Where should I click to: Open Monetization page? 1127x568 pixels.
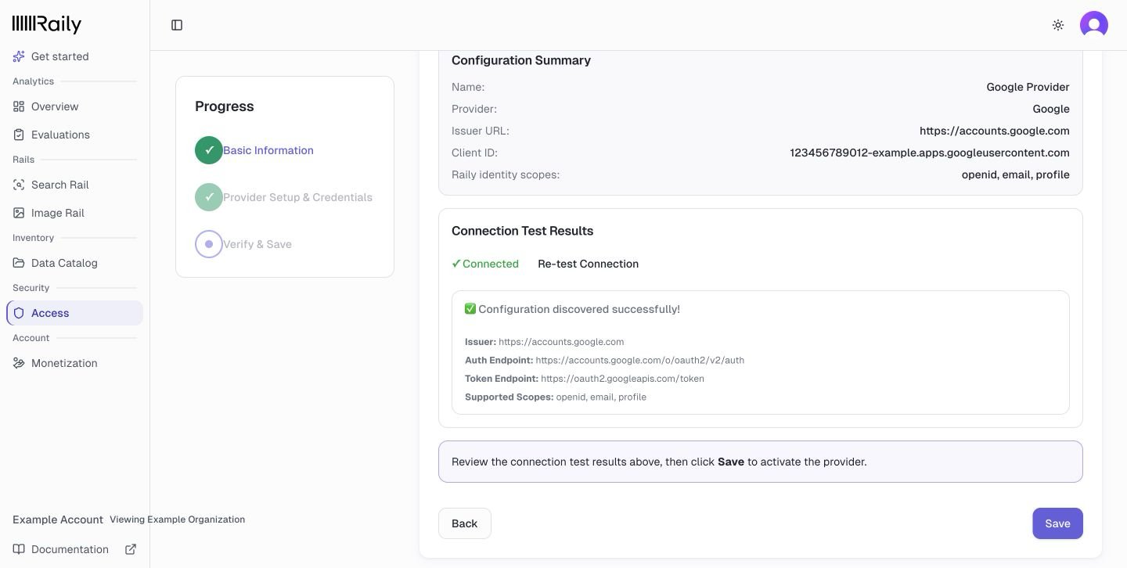point(74,363)
